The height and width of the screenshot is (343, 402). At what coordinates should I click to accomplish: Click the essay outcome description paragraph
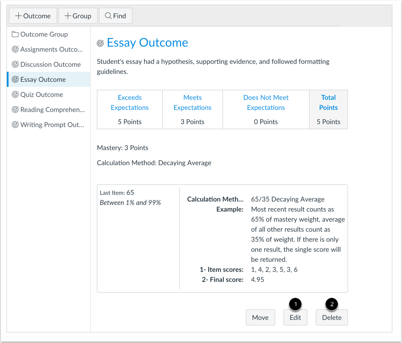click(213, 67)
